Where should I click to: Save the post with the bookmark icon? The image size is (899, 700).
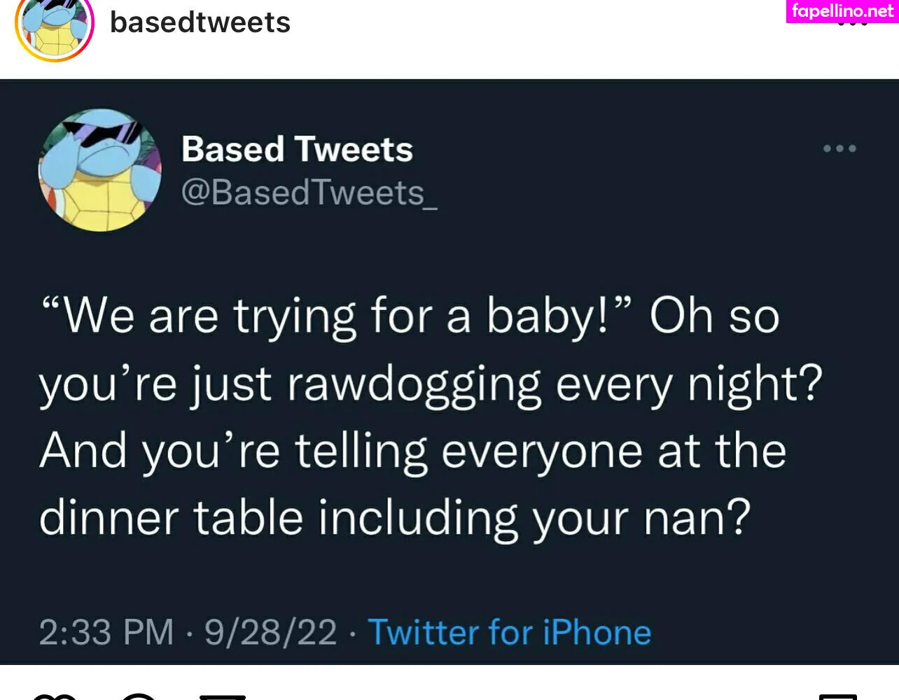pos(837,696)
